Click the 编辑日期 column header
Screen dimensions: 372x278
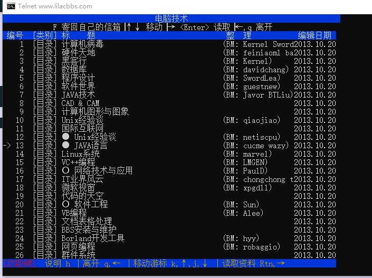(314, 35)
